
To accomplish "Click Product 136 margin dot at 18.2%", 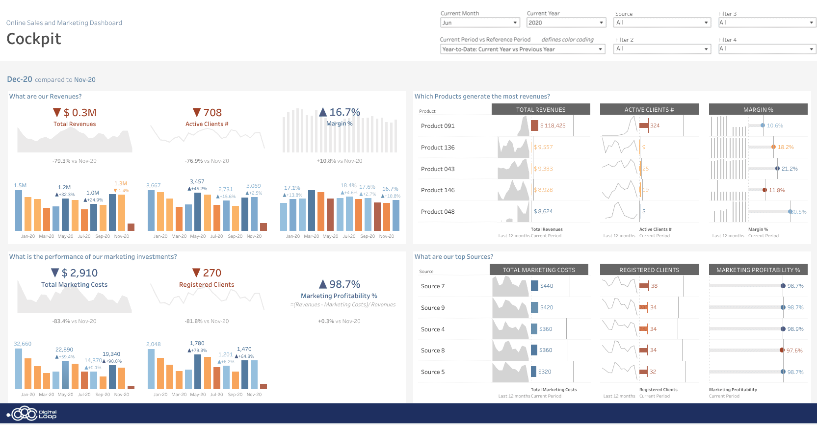I will point(773,147).
